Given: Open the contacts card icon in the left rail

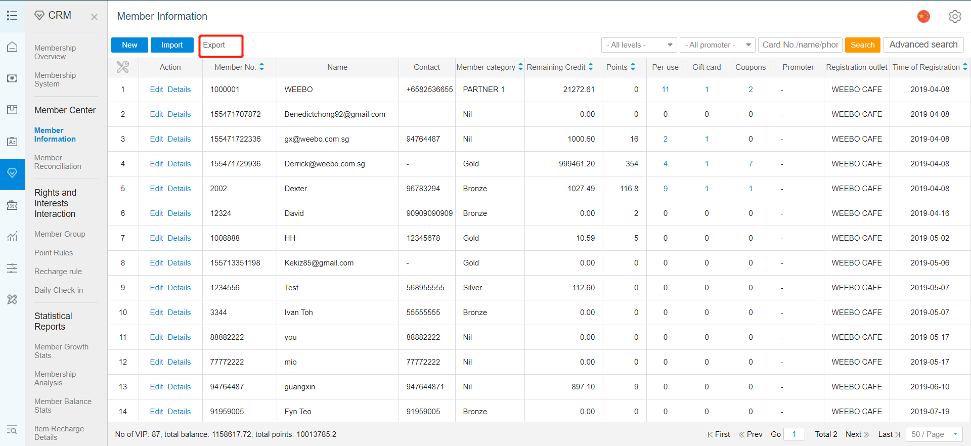Looking at the screenshot, I should 12,142.
